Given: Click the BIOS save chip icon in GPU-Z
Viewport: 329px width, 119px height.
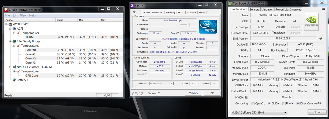Looking at the screenshot, I should point(321,38).
